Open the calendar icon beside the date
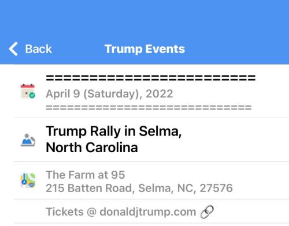The width and height of the screenshot is (289, 226). (28, 92)
